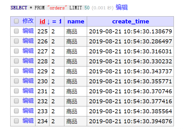Sort by the create_time column header
Viewport: 186px width, 132px height.
[x=131, y=22]
